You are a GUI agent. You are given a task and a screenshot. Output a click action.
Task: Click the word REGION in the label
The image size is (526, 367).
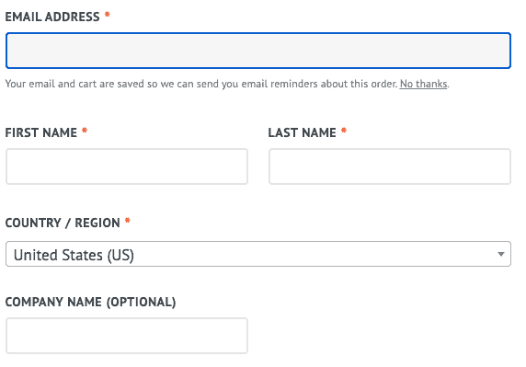[97, 223]
